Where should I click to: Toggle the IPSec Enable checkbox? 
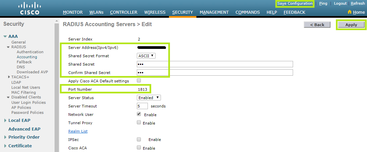click(x=139, y=139)
